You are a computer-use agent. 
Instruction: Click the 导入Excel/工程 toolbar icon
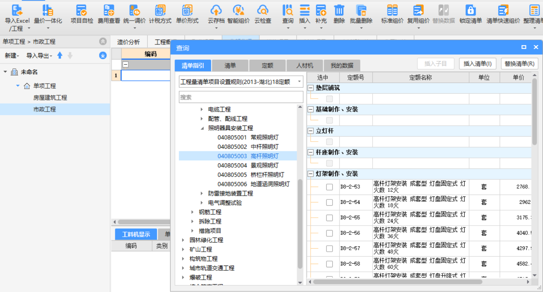tap(17, 10)
